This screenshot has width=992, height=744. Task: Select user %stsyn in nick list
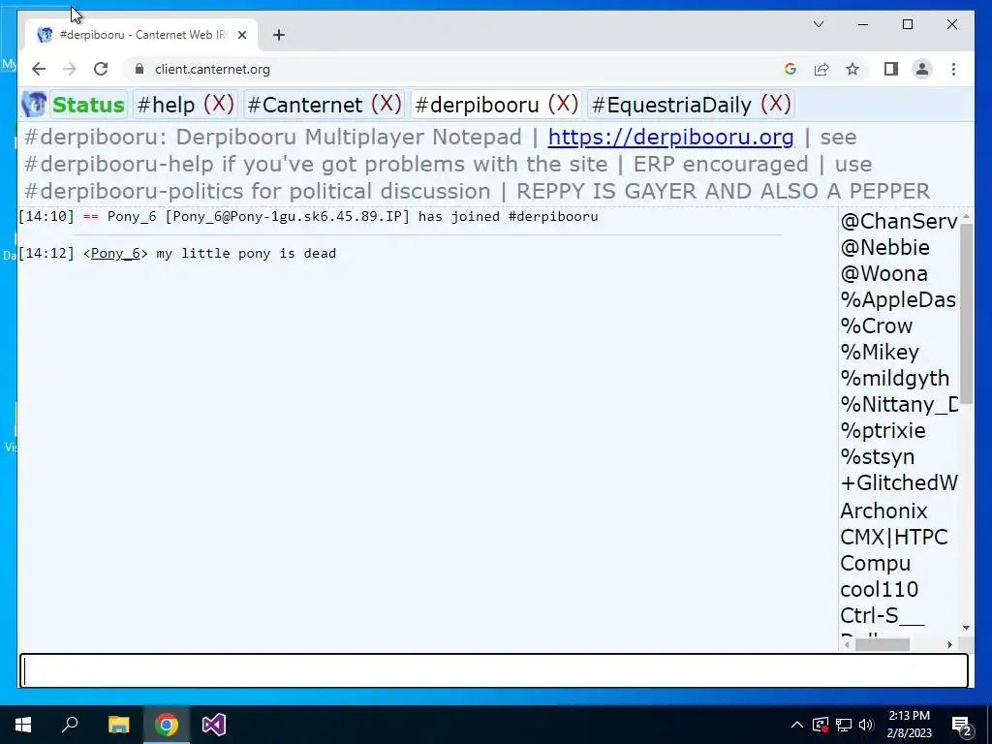tap(877, 457)
